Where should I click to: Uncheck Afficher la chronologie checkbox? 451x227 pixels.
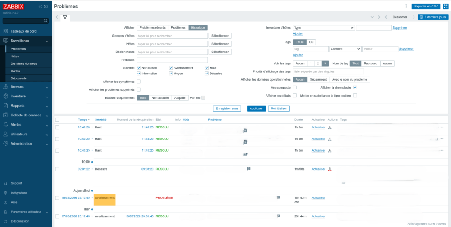[355, 87]
